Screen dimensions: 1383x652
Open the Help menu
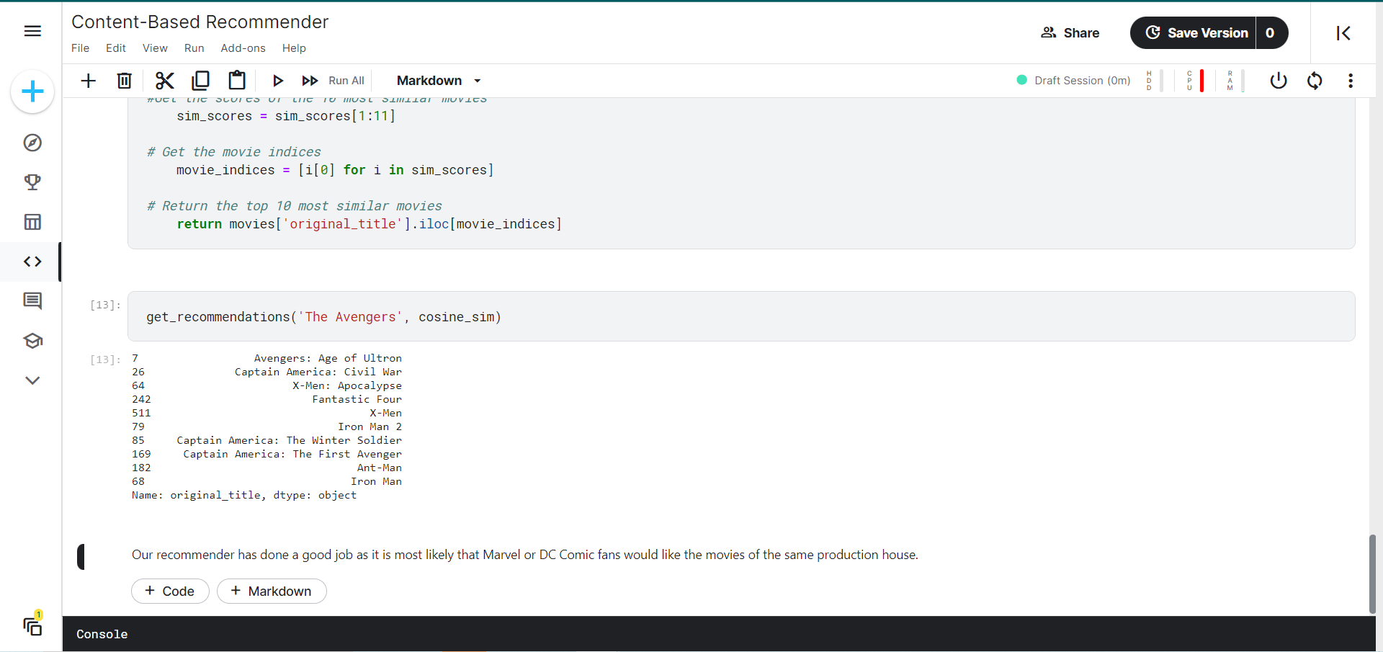[x=294, y=48]
